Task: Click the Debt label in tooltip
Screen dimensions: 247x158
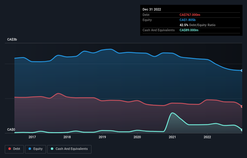Action: [x=146, y=15]
